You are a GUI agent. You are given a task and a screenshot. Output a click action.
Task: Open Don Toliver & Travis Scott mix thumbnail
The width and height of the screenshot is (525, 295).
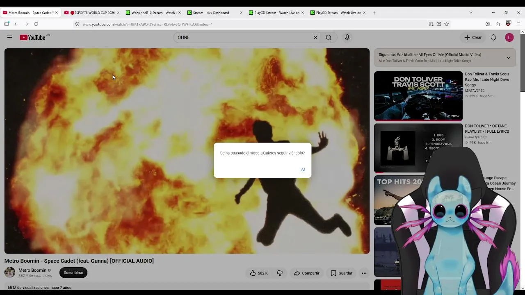coord(418,96)
